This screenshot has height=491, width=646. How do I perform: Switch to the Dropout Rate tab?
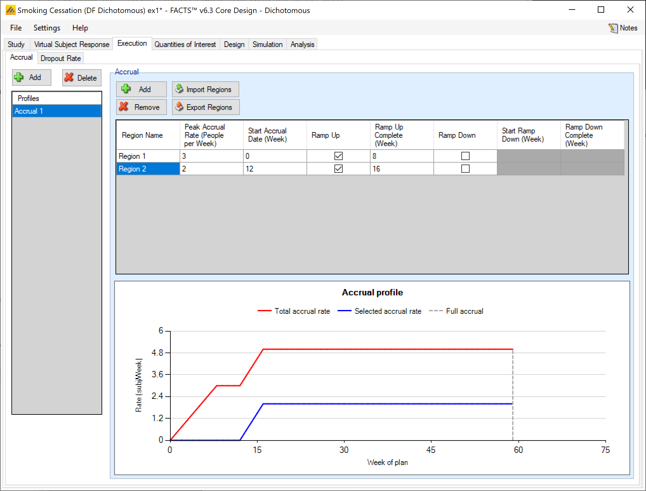(61, 58)
